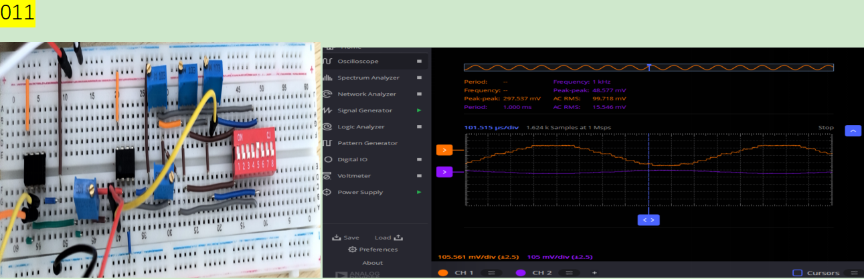The width and height of the screenshot is (864, 279).
Task: Select the orange CH 1 vertical offset handle
Action: pyautogui.click(x=444, y=150)
